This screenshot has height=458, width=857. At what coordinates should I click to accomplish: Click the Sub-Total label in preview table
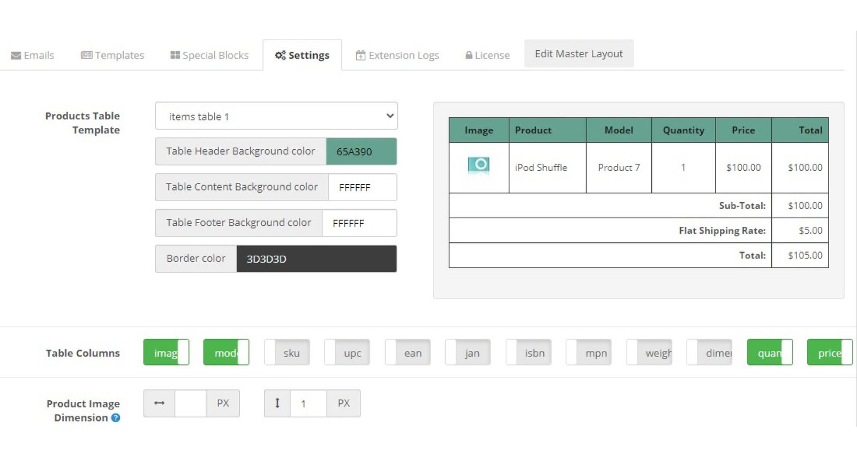click(x=742, y=205)
